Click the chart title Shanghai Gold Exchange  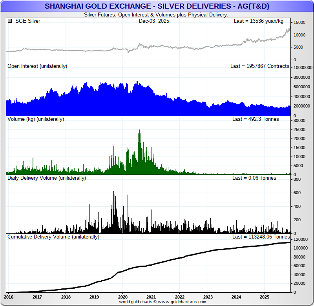coord(157,6)
